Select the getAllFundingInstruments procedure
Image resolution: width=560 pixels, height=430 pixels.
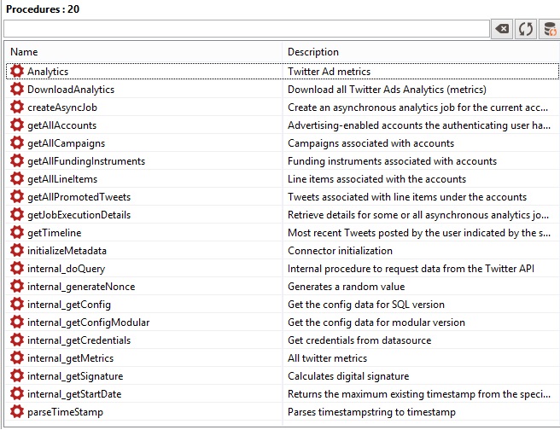click(86, 161)
